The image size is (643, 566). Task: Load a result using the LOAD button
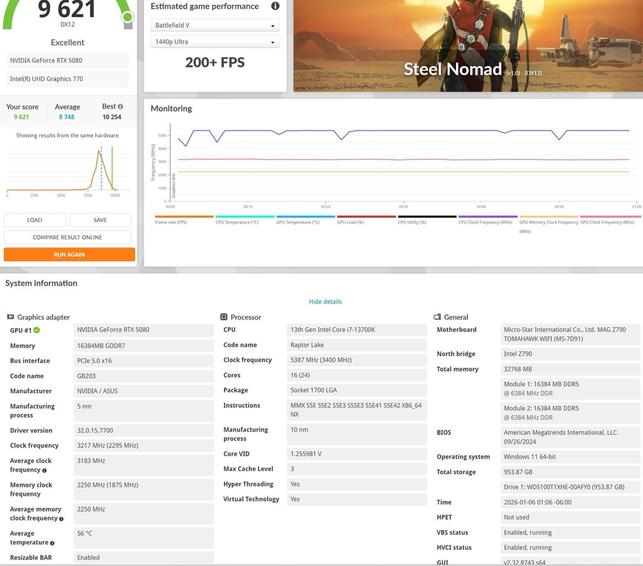coord(35,220)
